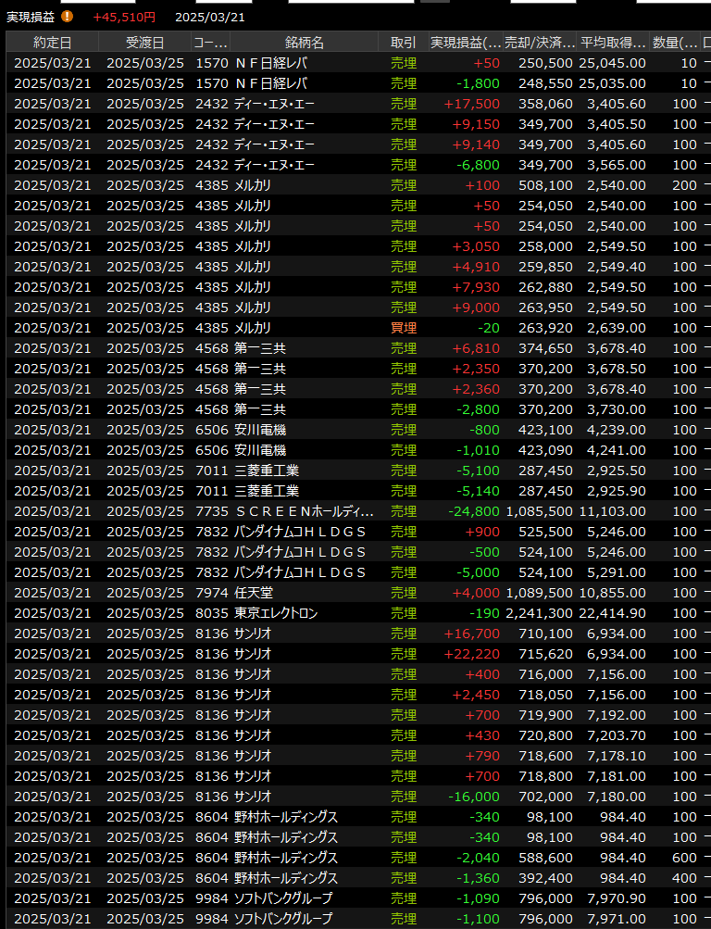The height and width of the screenshot is (929, 711).
Task: Click the +45,510円 total realized profit
Action: (124, 17)
